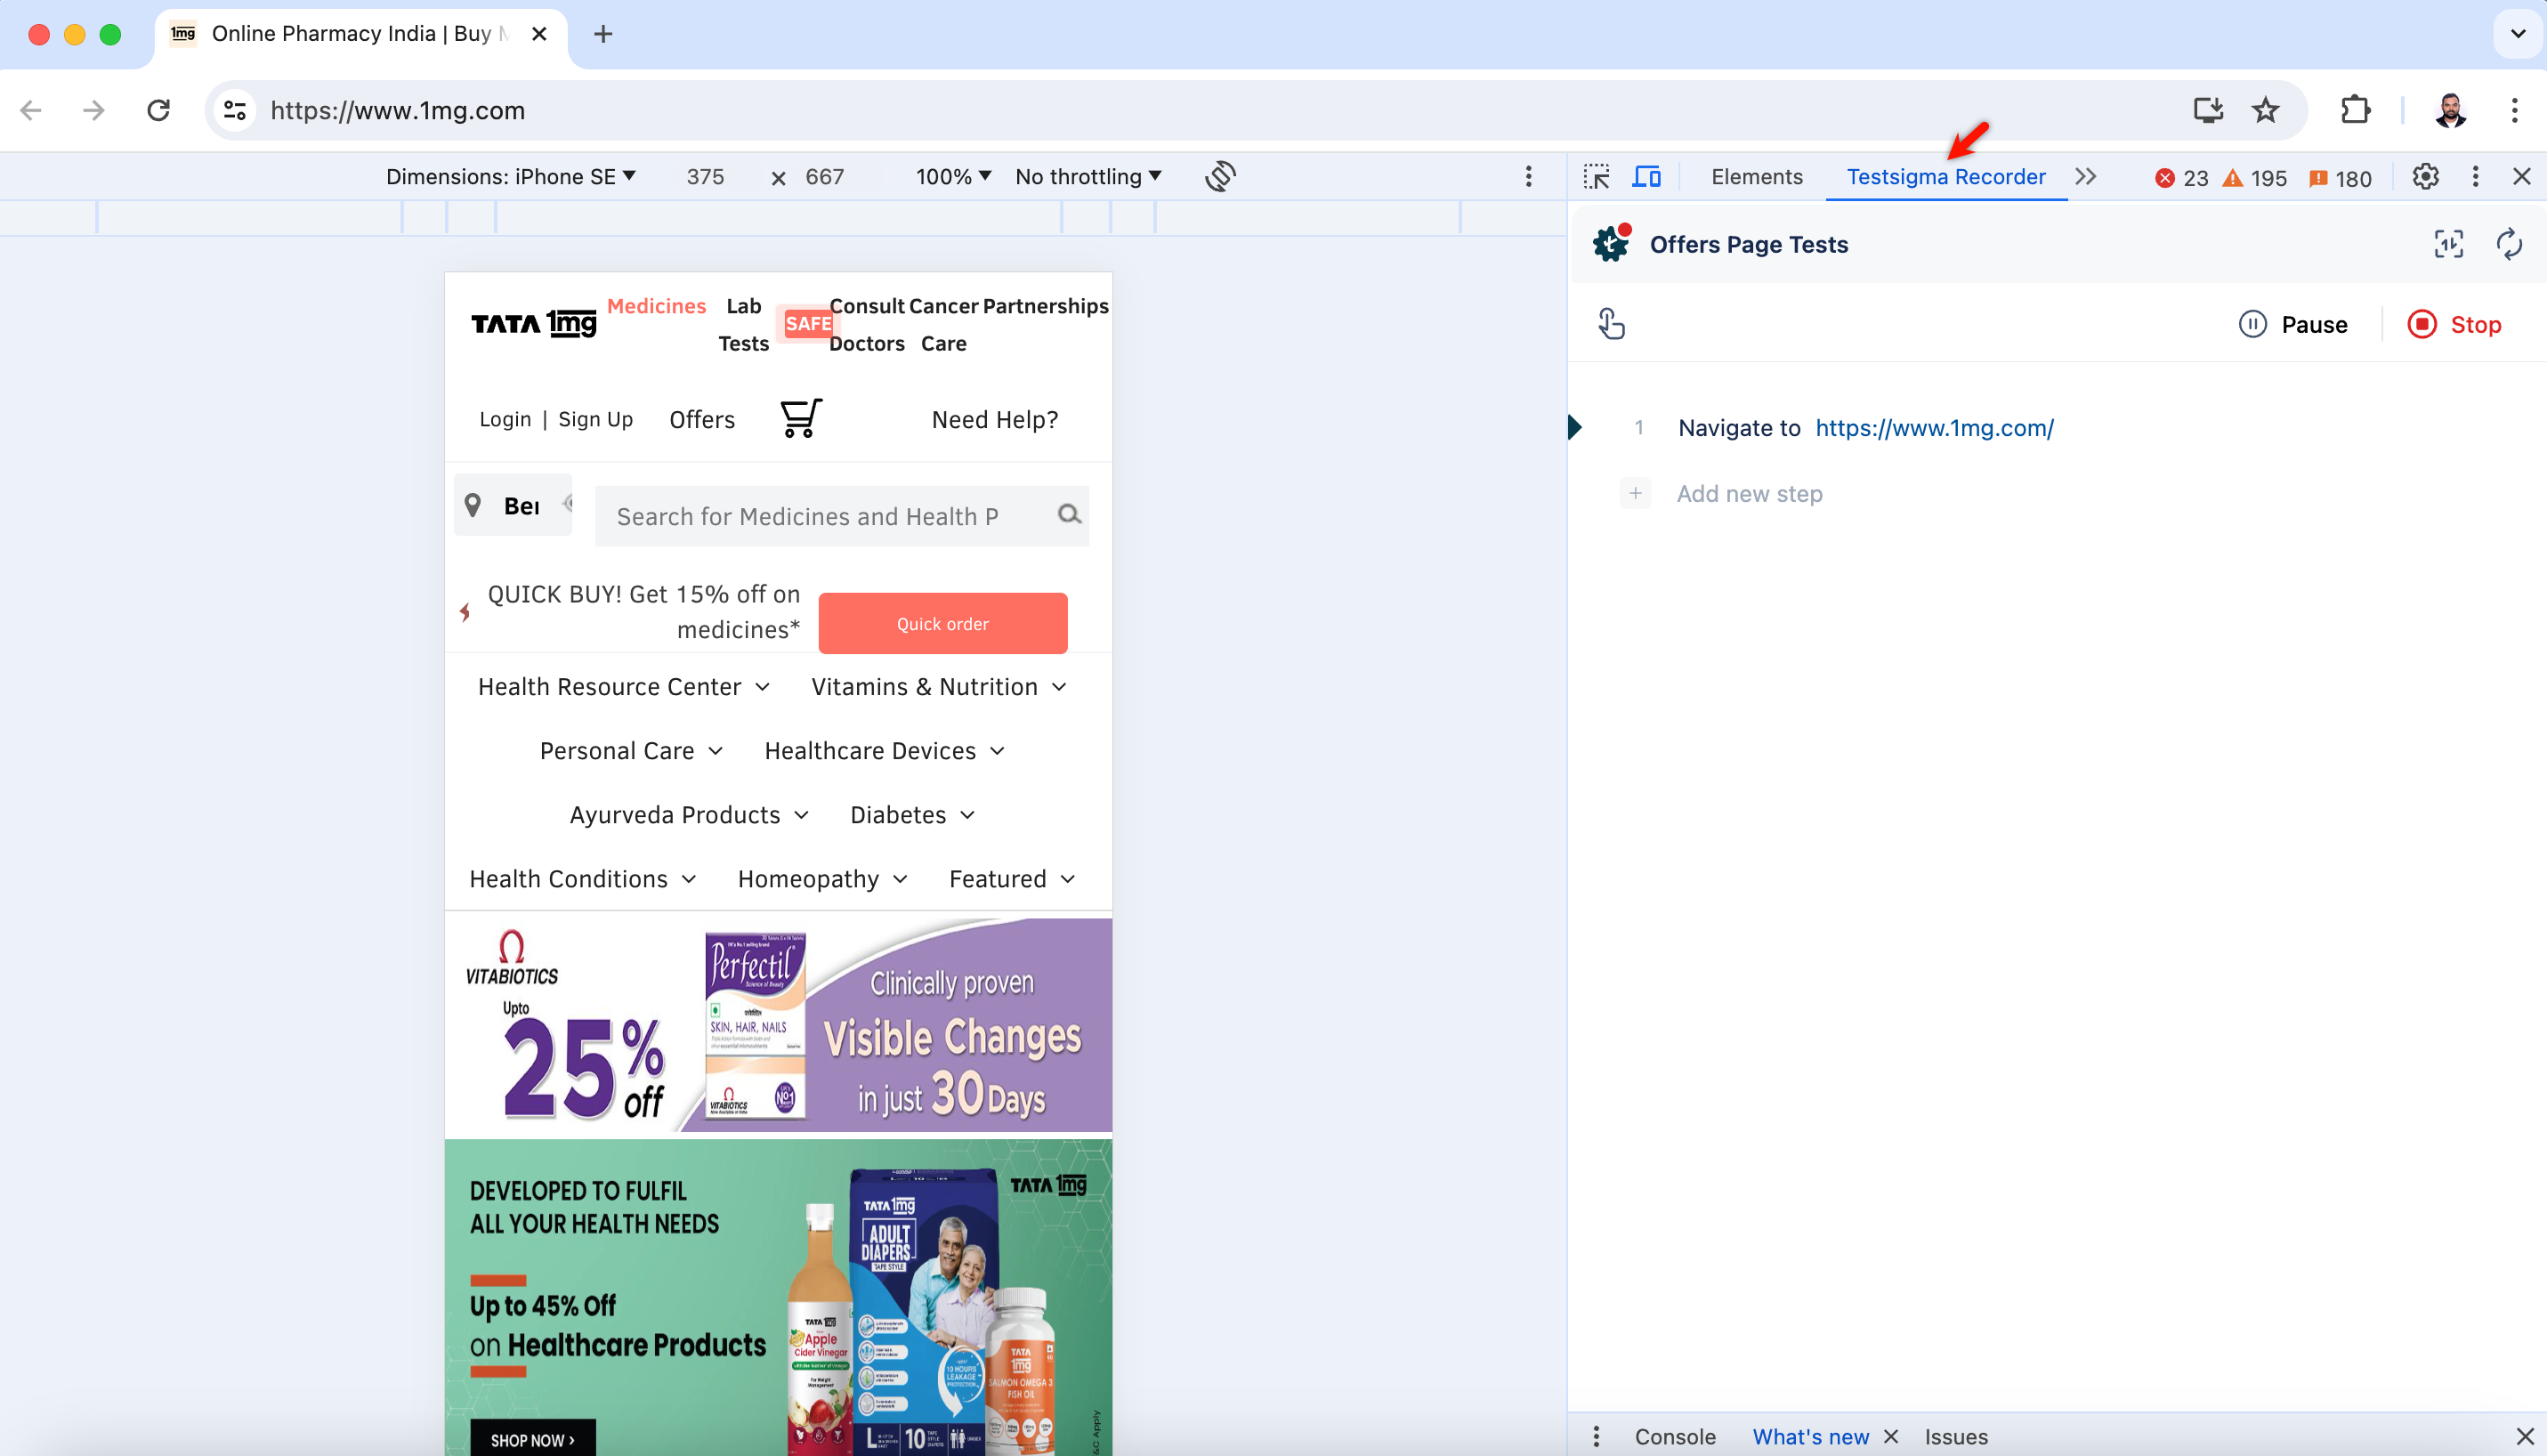
Task: Click the Testsigma logo in Offers Page Tests
Action: pos(1611,243)
